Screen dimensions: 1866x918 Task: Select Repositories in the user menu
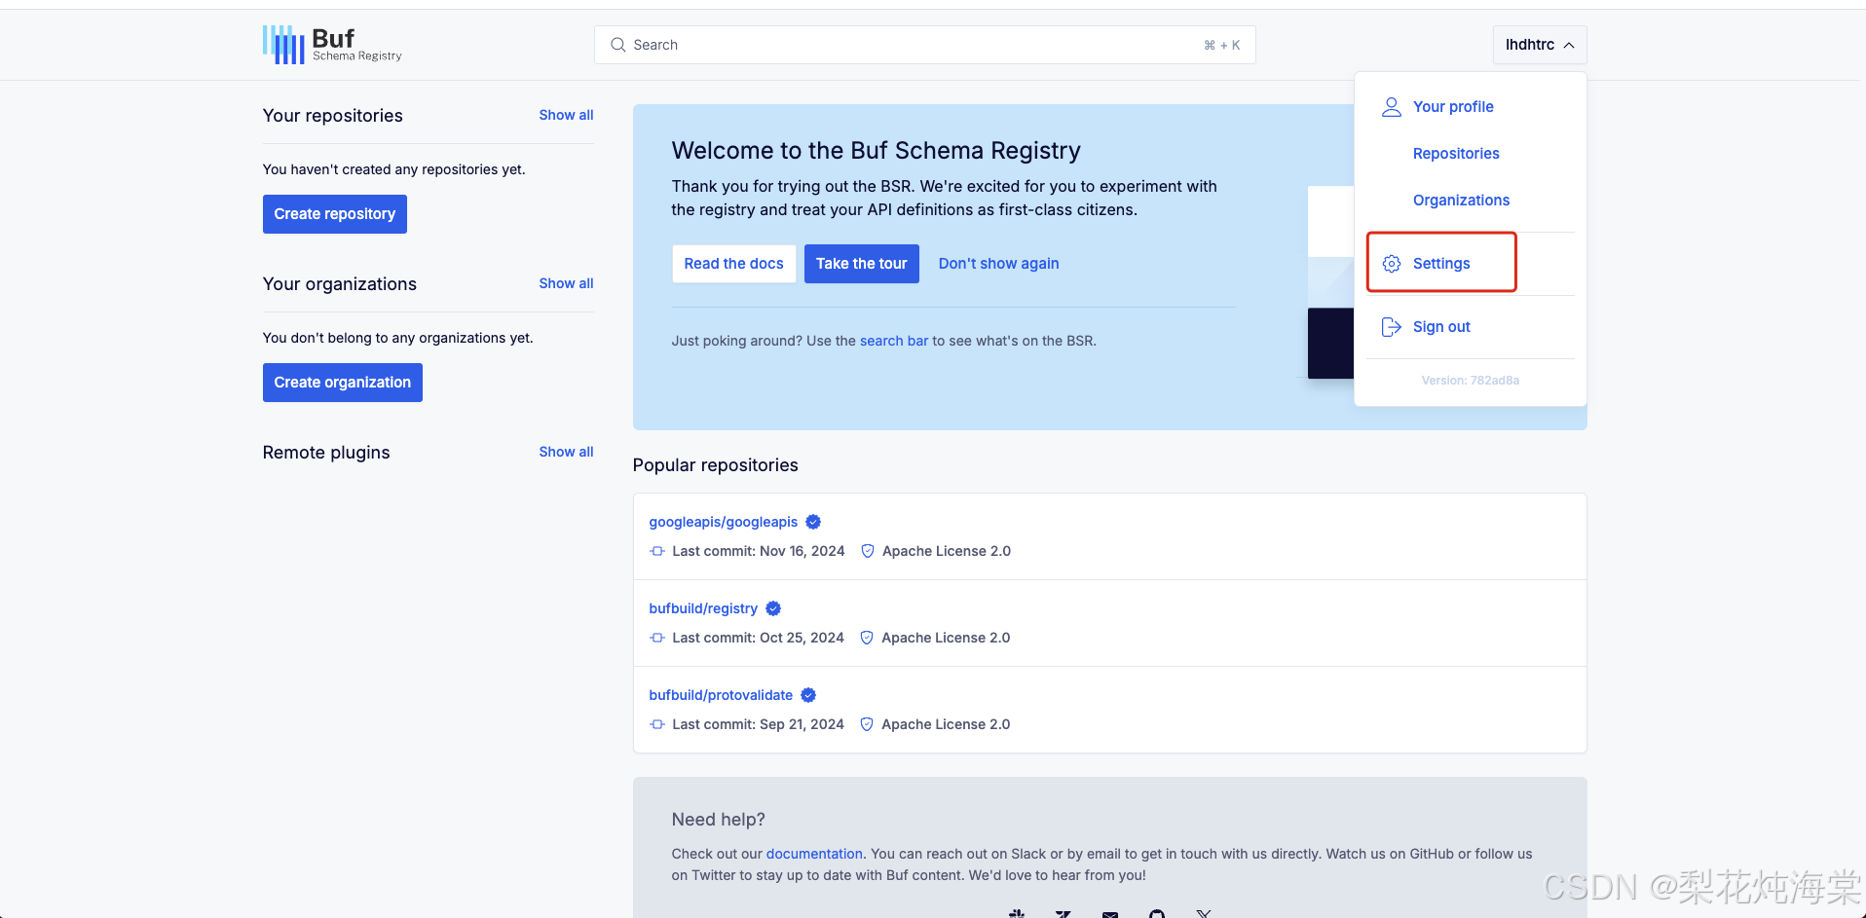(1456, 154)
